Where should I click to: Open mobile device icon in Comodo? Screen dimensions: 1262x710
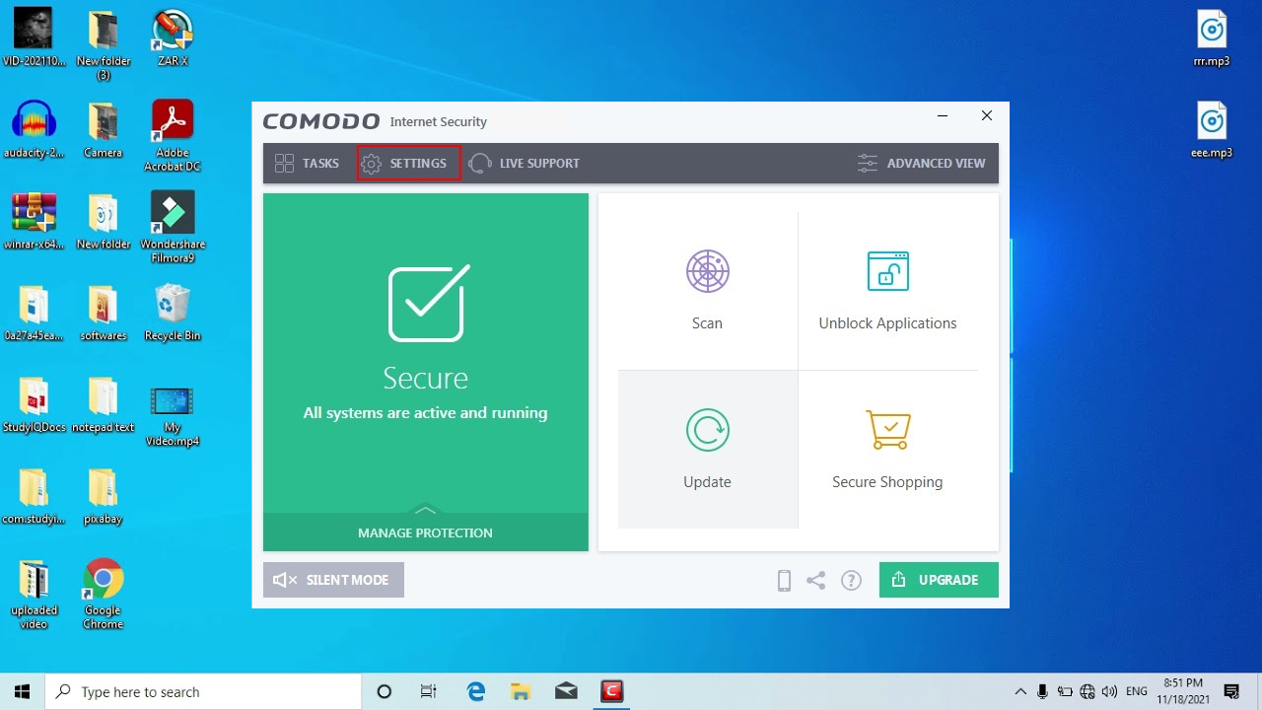784,581
